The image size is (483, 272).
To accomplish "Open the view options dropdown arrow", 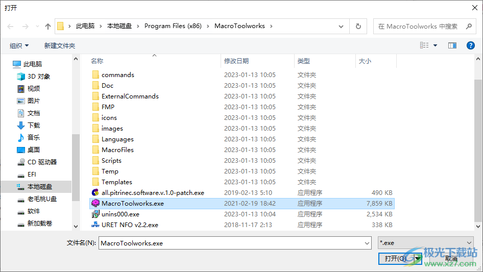I will pyautogui.click(x=435, y=45).
